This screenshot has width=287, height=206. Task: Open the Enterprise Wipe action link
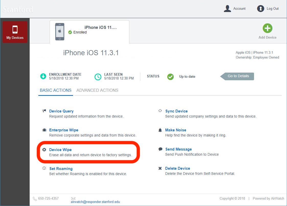click(64, 130)
